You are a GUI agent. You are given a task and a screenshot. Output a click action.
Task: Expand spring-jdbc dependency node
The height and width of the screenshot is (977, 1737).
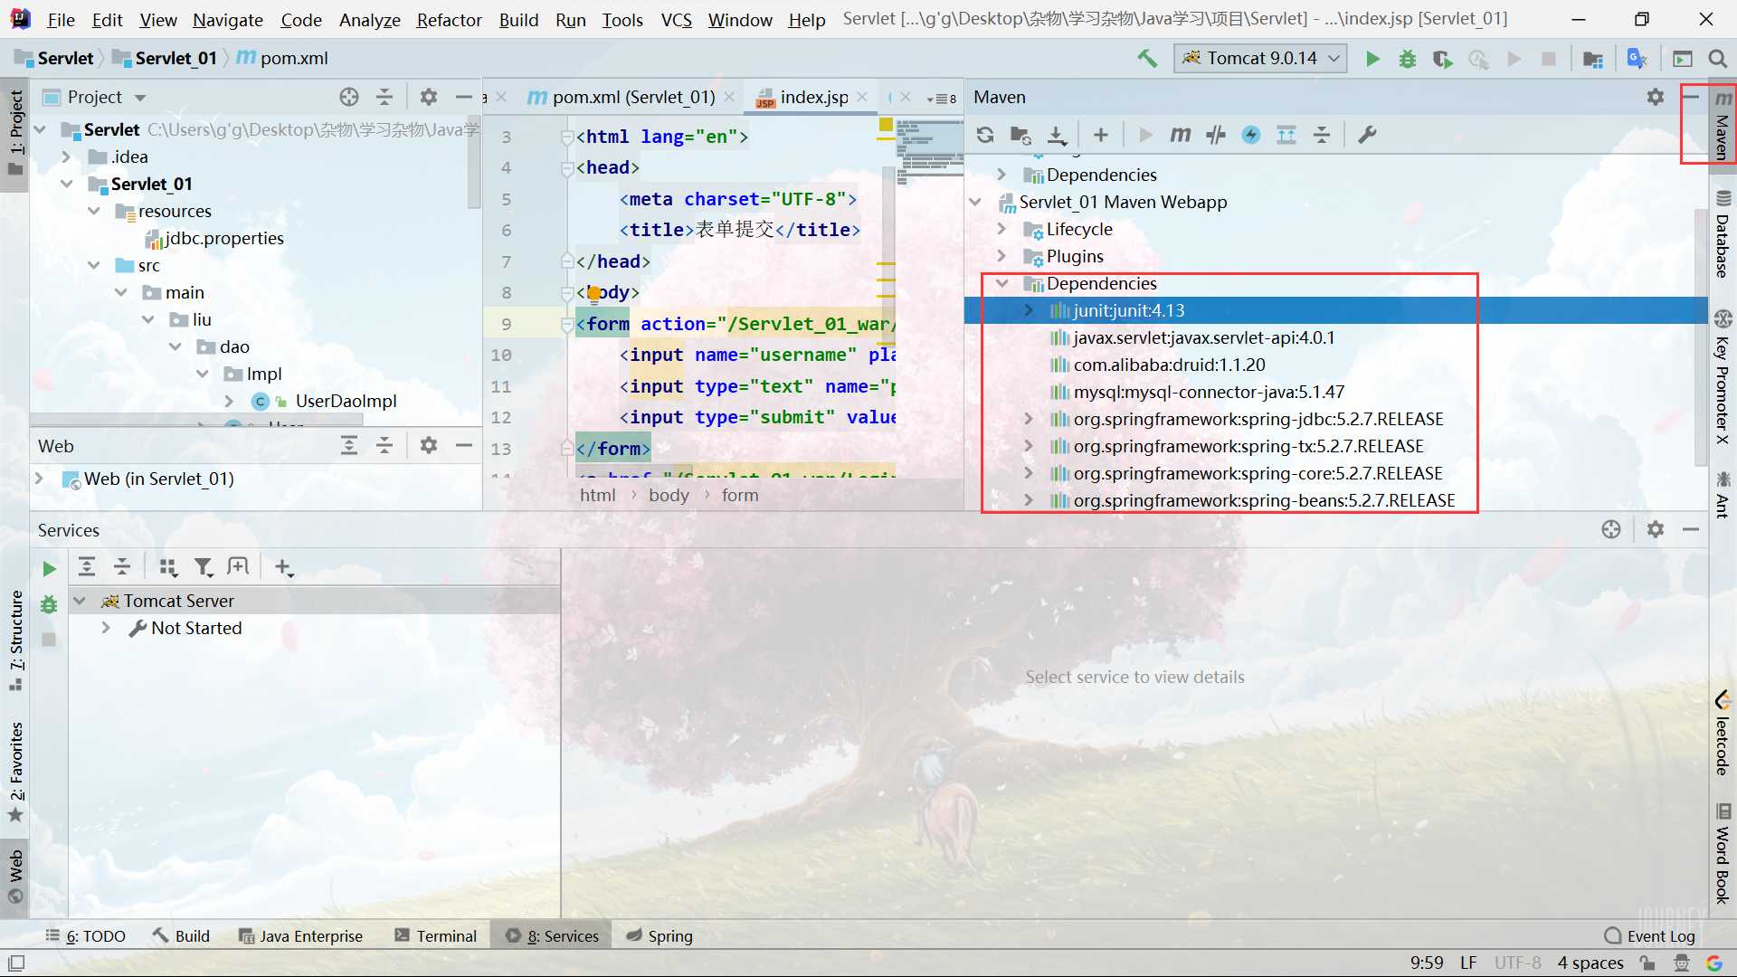coord(1029,419)
